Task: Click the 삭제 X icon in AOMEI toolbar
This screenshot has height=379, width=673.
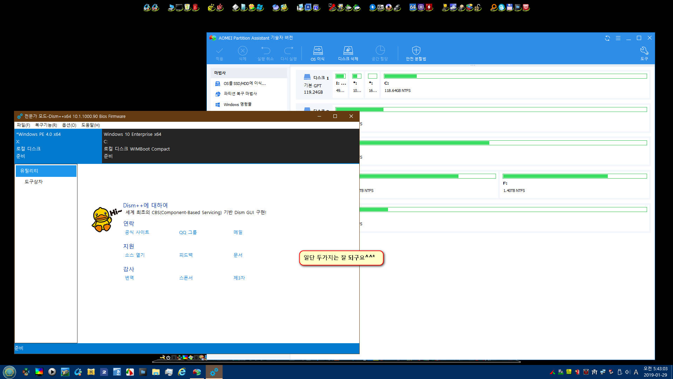Action: (x=243, y=53)
